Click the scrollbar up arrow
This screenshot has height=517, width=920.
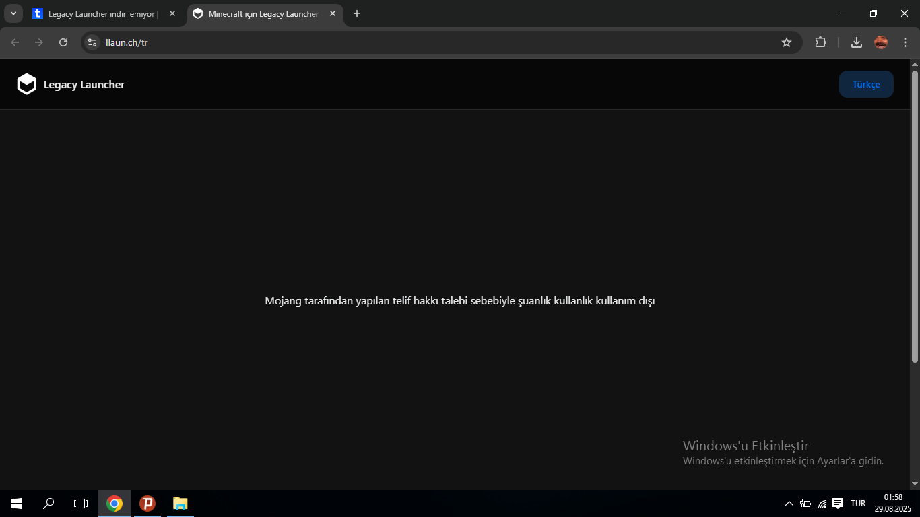[x=915, y=63]
